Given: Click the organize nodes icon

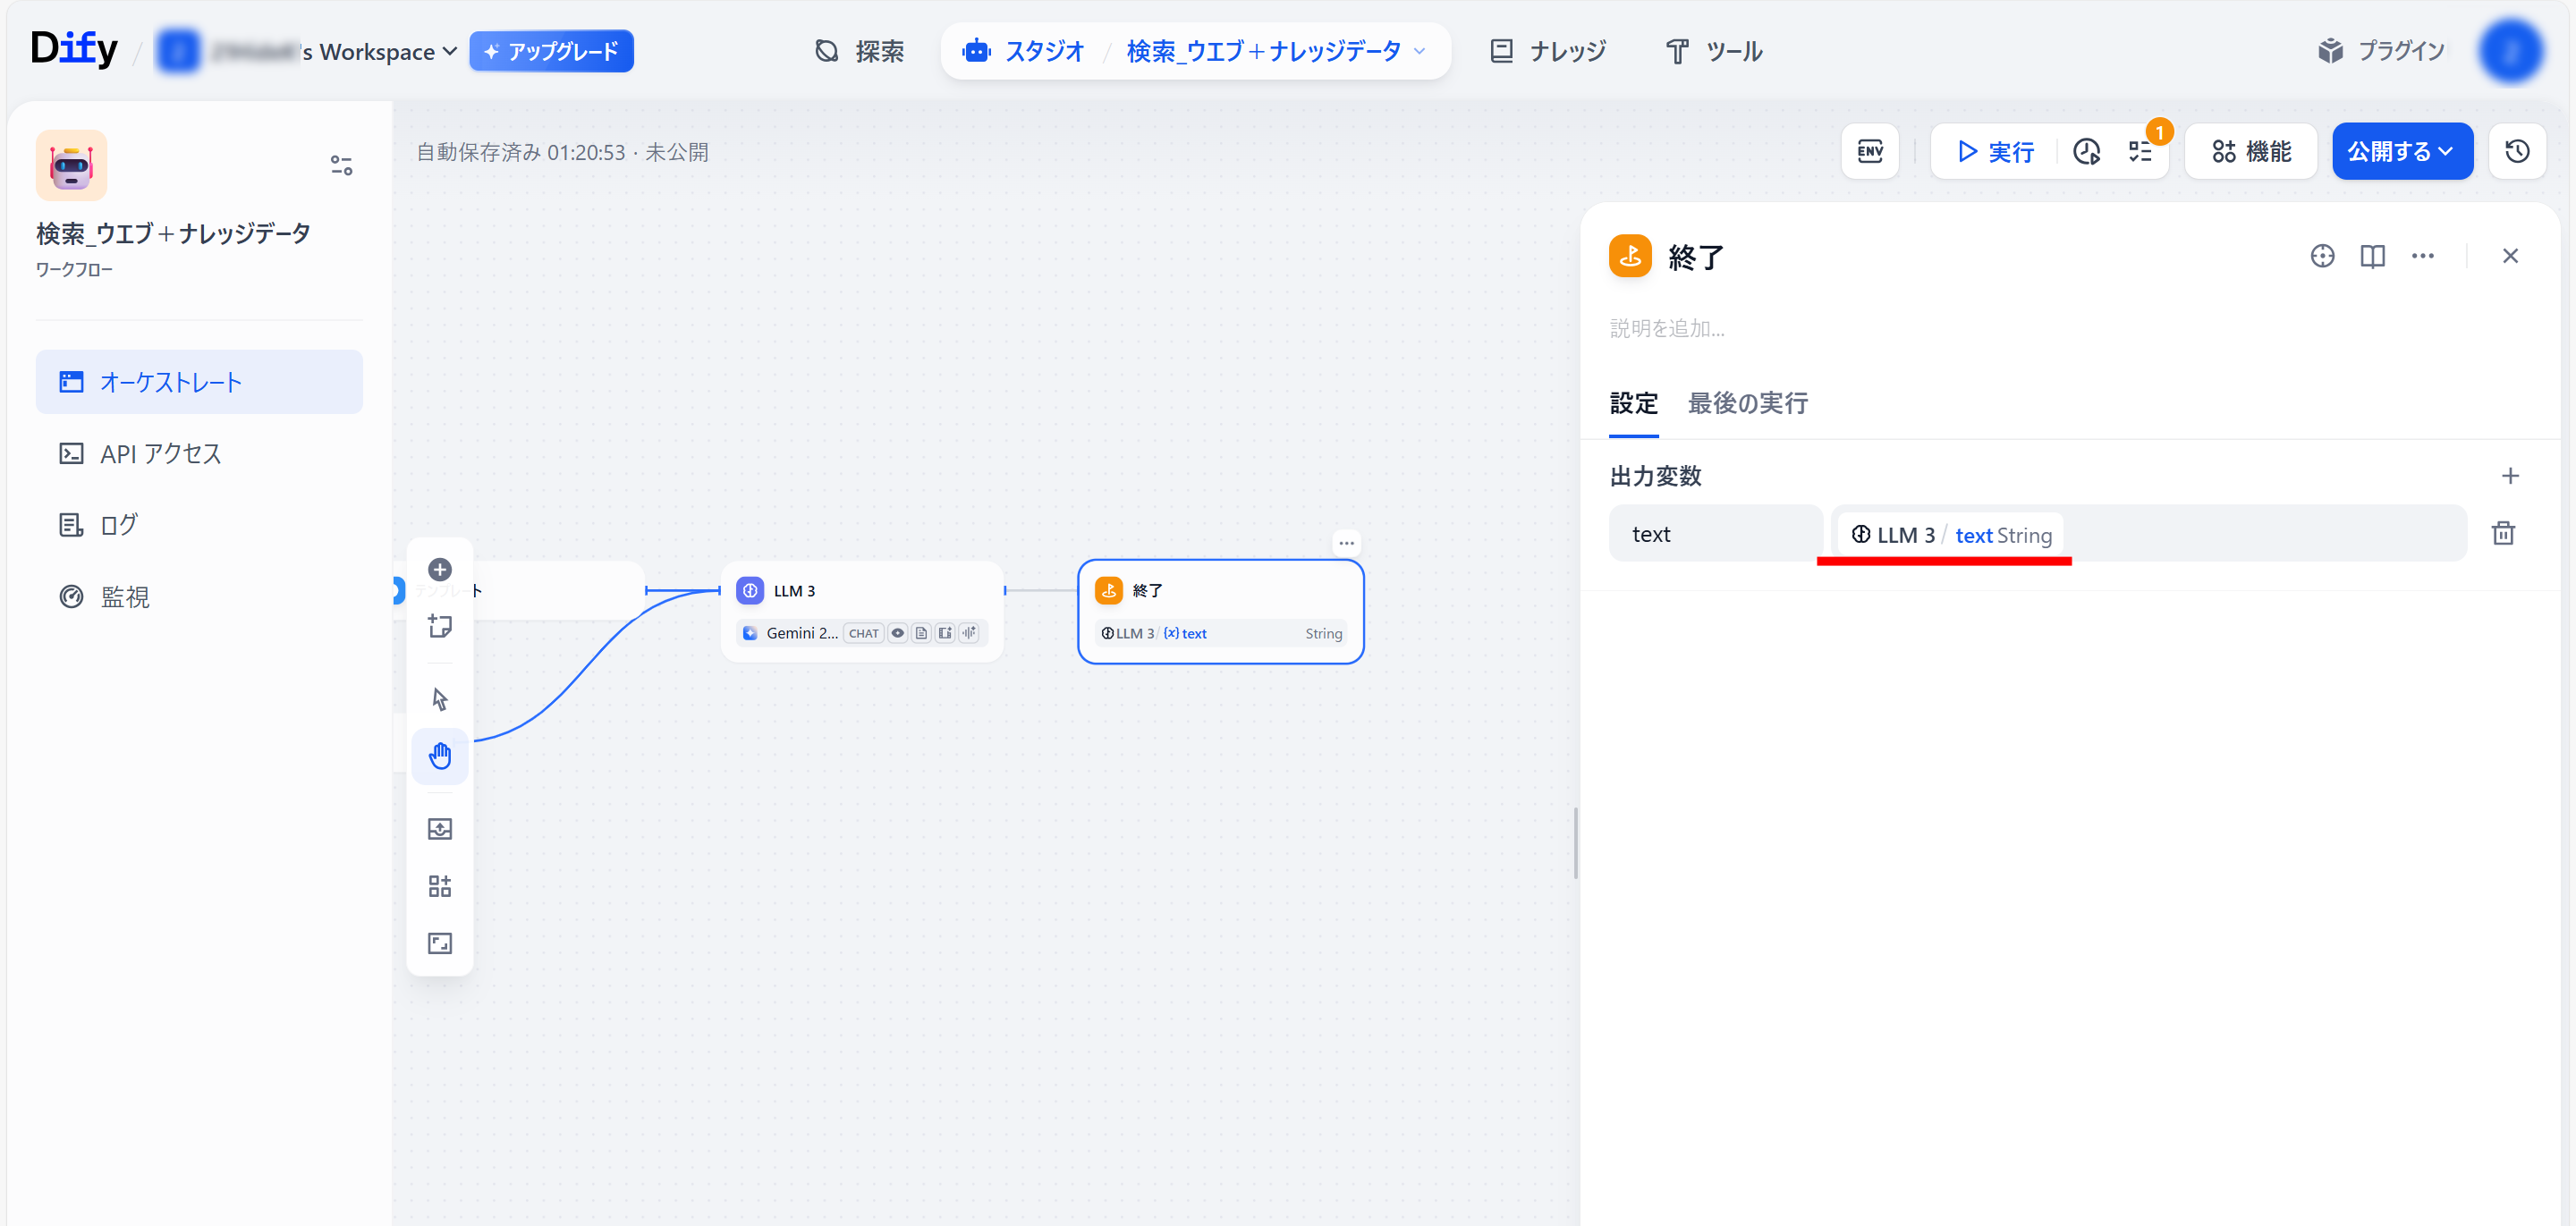Looking at the screenshot, I should point(439,886).
